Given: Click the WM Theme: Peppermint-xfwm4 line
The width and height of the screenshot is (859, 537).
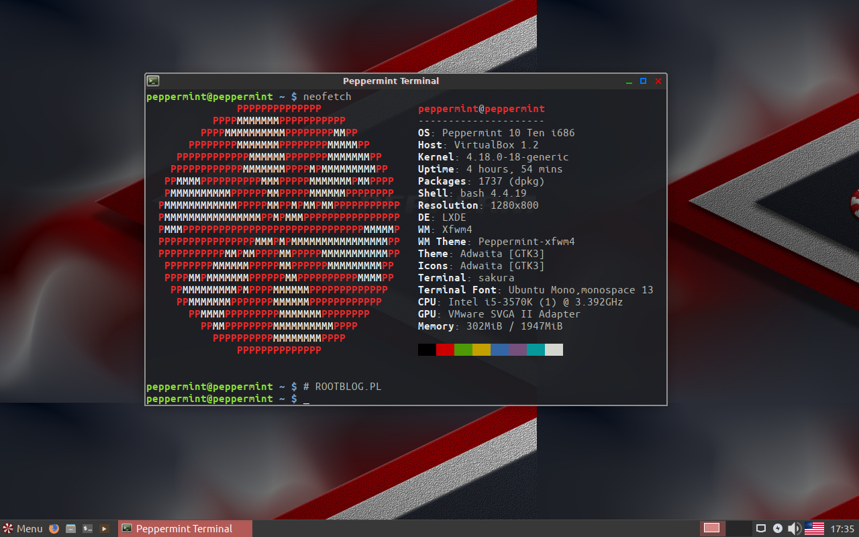Looking at the screenshot, I should coord(496,242).
